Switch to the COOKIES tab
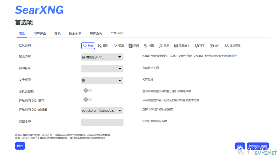 (117, 33)
